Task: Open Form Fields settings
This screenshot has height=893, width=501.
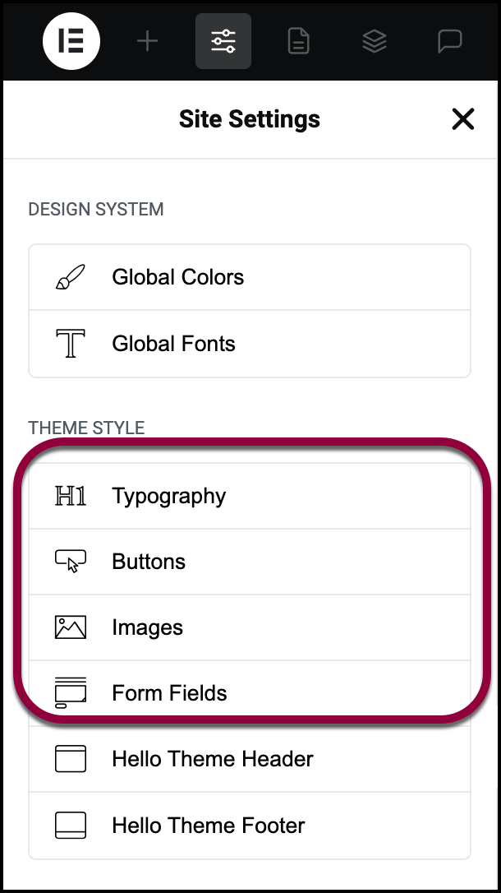Action: (250, 693)
